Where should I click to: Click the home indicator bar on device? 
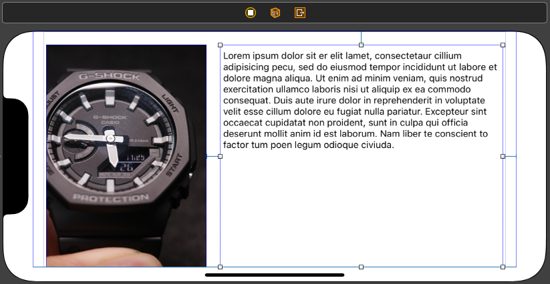pos(275,275)
